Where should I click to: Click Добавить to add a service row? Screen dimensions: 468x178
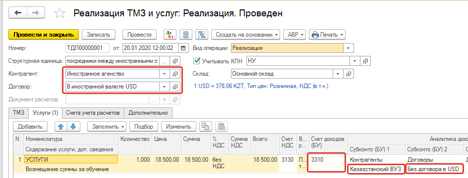[30, 126]
